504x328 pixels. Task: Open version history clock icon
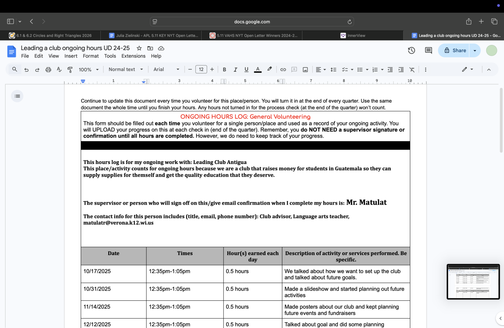[x=411, y=50]
